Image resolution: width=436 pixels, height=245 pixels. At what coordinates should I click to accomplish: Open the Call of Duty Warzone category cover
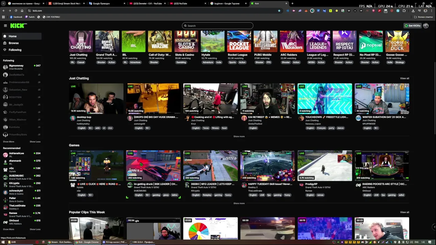click(160, 41)
